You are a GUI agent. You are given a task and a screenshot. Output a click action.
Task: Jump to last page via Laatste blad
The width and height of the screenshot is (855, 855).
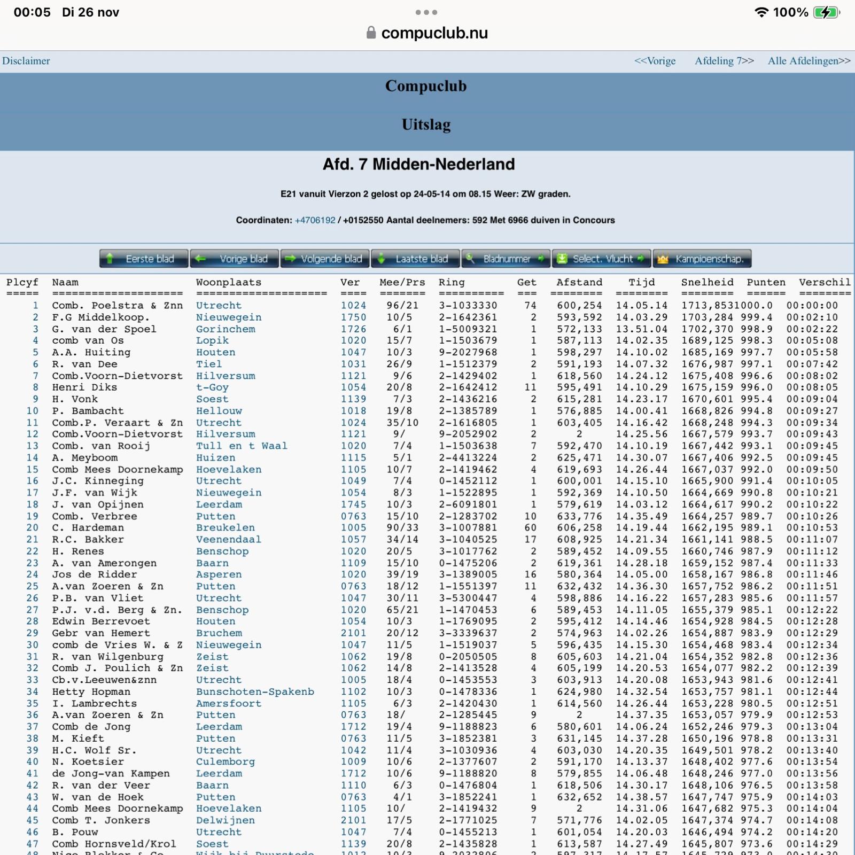415,259
